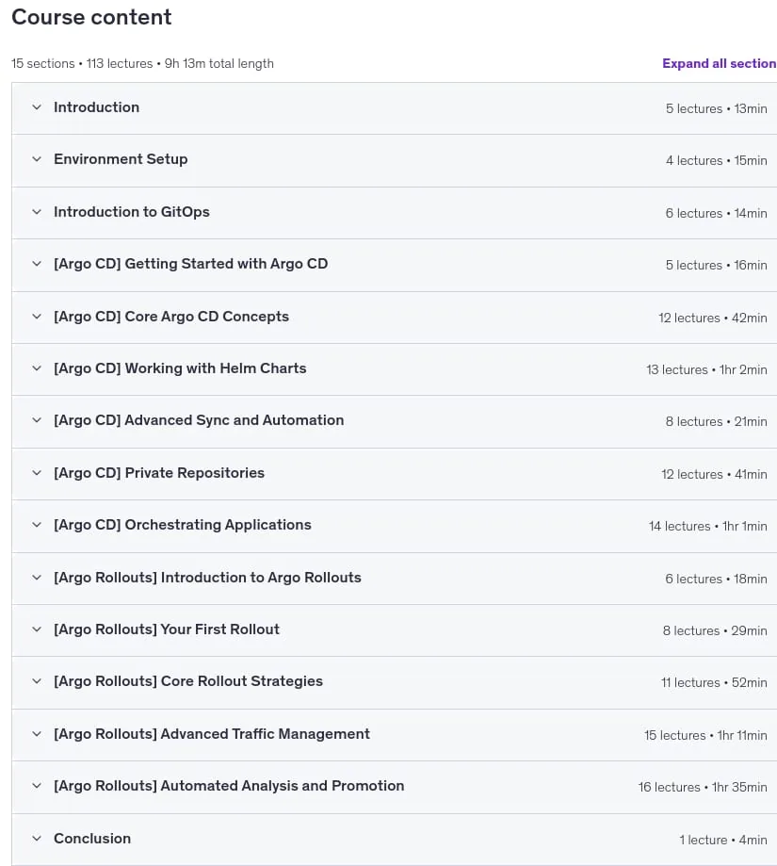Screen dimensions: 777x866
Task: Expand the Environment Setup section chevron
Action: pyautogui.click(x=37, y=159)
